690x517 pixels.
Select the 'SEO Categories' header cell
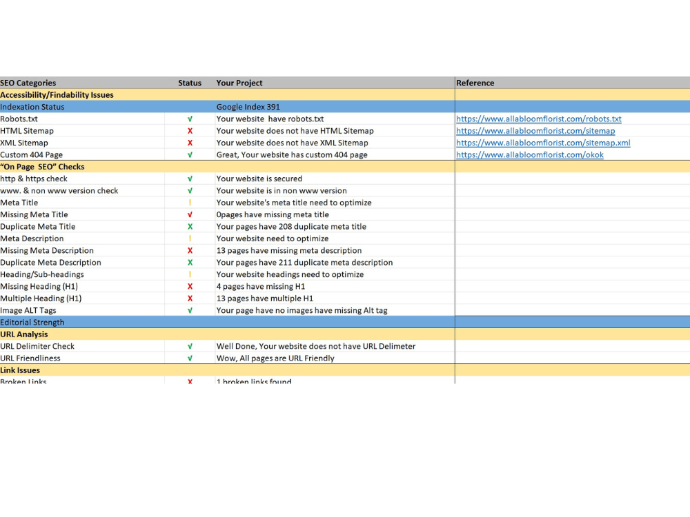[82, 83]
